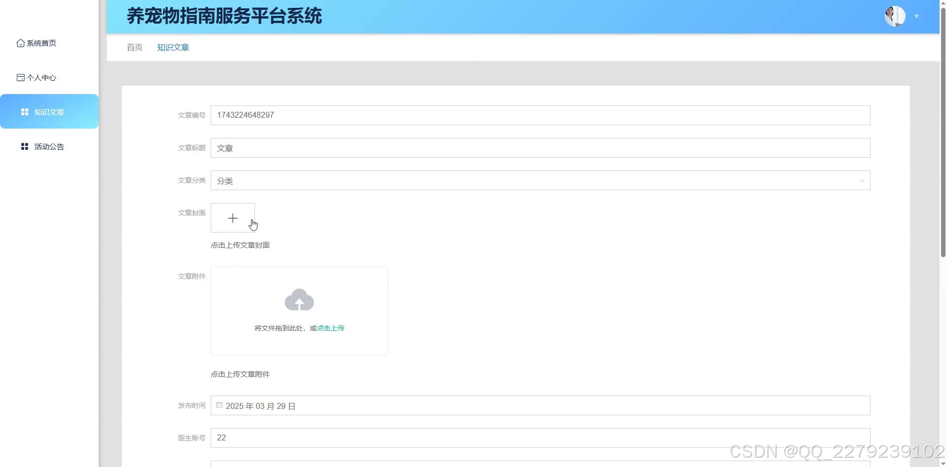
Task: Click the 点击上传 link in attachment area
Action: tap(330, 328)
